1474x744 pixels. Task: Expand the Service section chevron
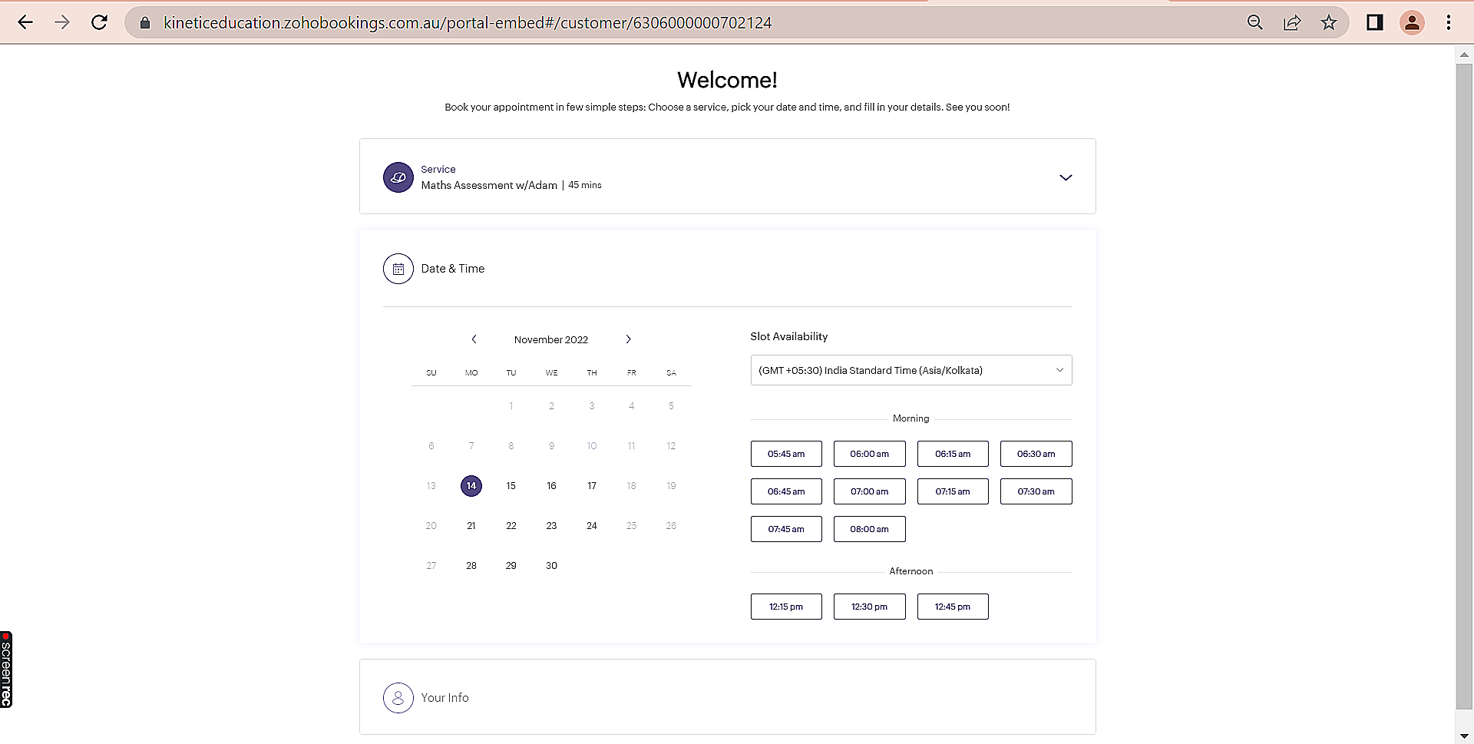coord(1065,177)
